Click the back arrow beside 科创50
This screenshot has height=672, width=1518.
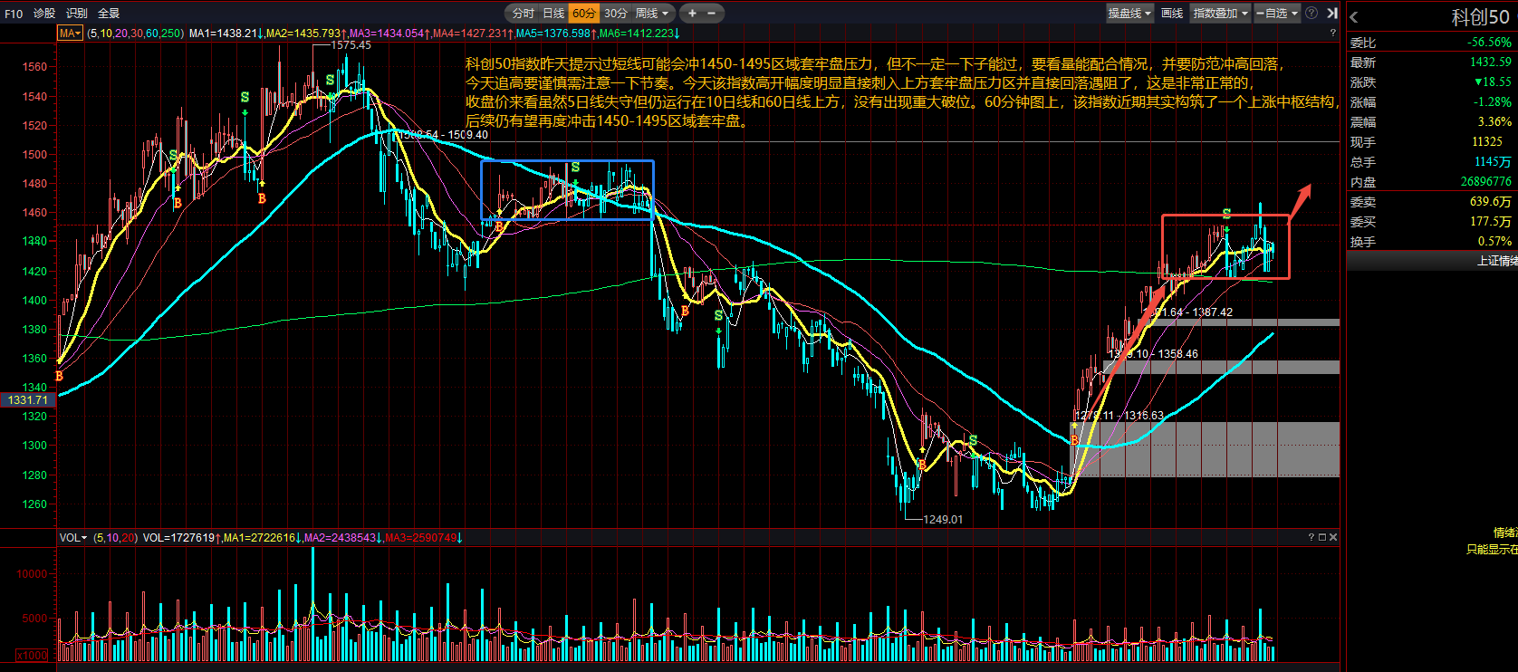tap(1354, 17)
